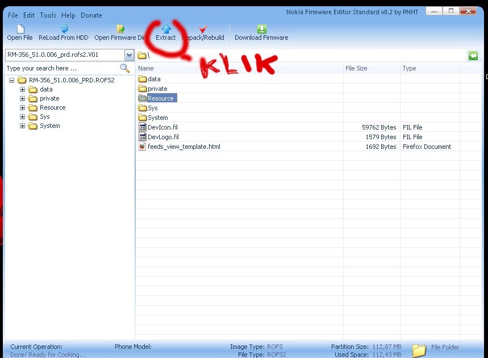Click Download Firmware green icon
Image resolution: width=488 pixels, height=358 pixels.
click(262, 29)
